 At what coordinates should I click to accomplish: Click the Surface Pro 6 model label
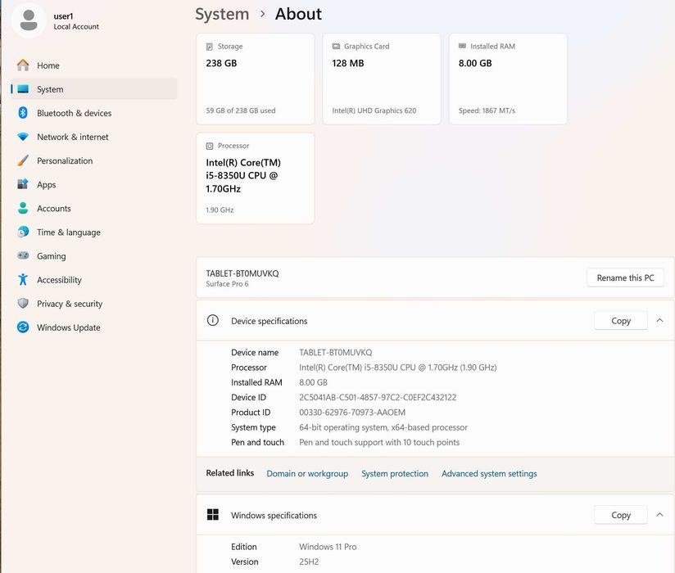point(227,284)
